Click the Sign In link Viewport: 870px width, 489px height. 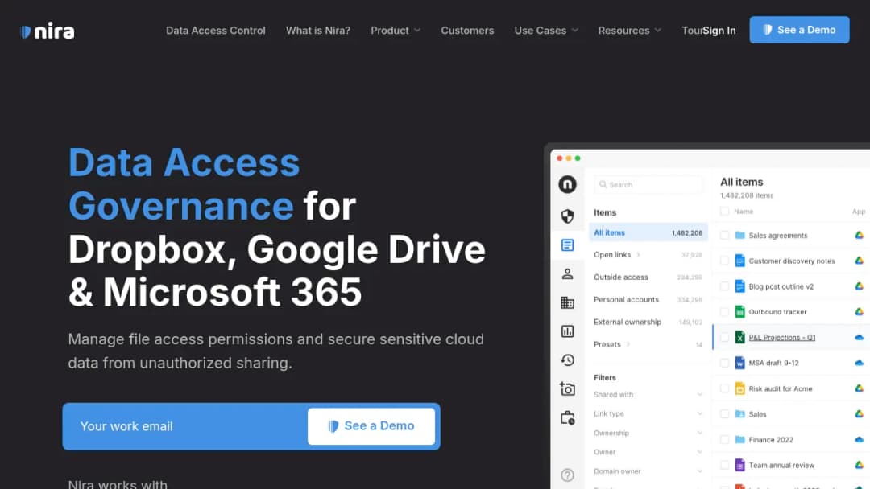point(719,31)
